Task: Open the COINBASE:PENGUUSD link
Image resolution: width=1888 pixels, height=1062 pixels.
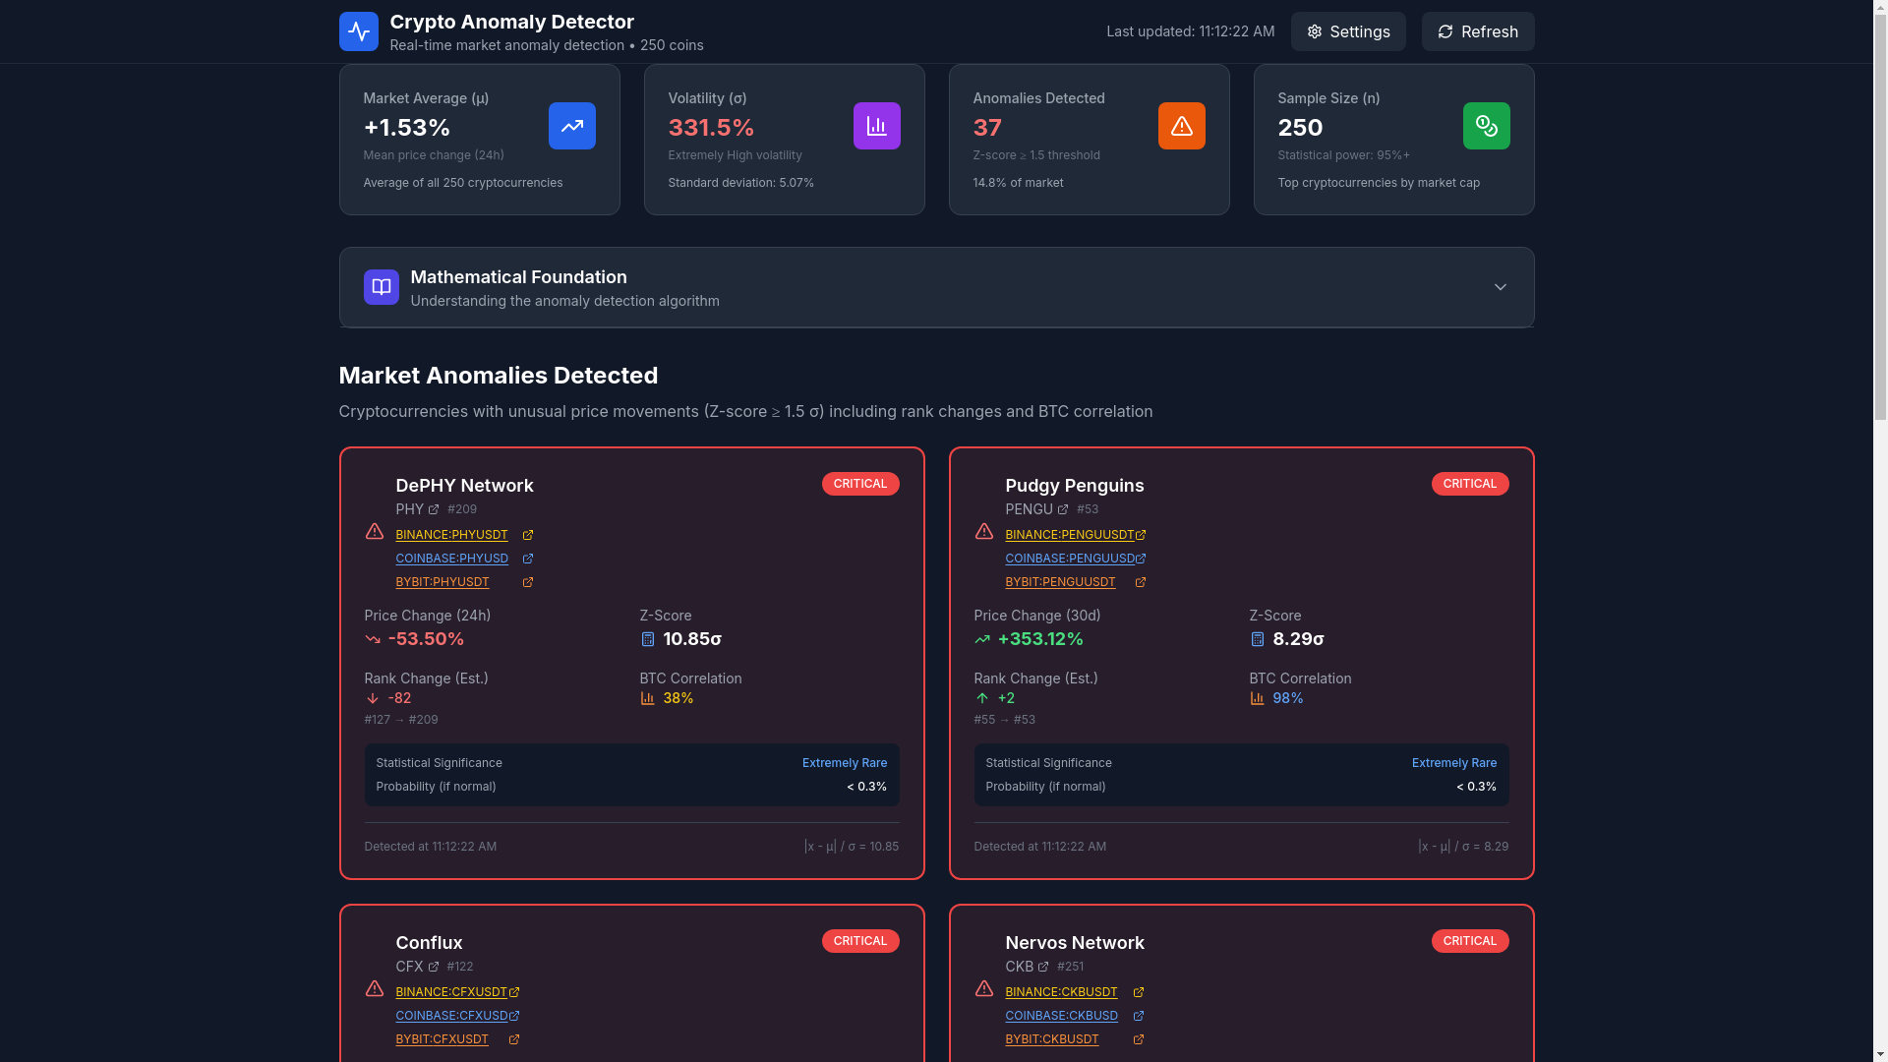Action: pos(1070,559)
